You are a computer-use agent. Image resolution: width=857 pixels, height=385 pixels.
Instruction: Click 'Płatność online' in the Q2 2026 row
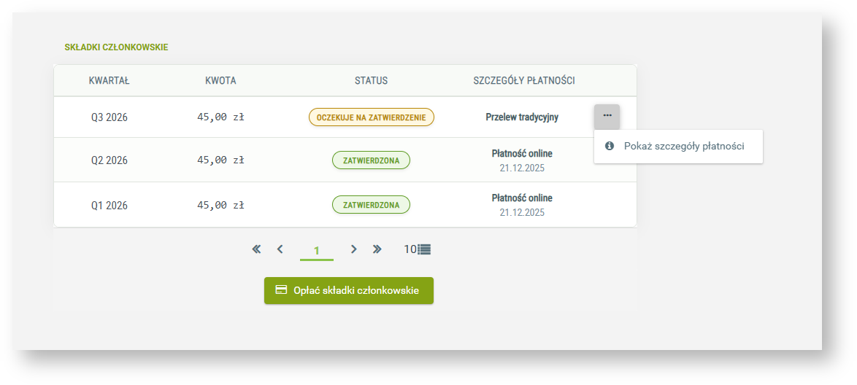coord(522,154)
